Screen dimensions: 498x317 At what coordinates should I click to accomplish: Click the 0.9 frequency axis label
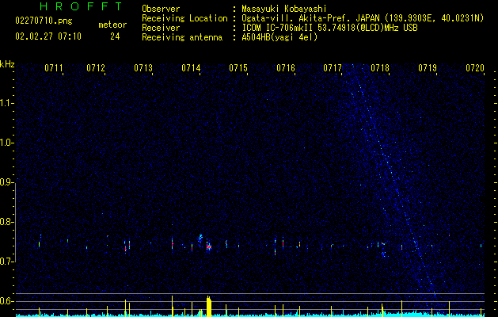pos(6,182)
